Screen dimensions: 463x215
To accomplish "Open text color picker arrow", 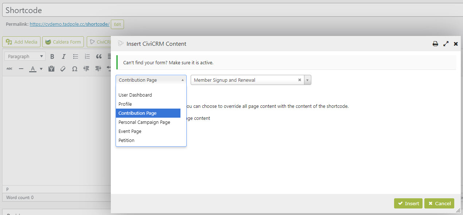I will pos(41,69).
